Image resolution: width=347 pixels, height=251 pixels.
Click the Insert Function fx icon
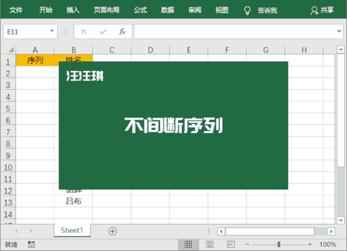pyautogui.click(x=122, y=32)
